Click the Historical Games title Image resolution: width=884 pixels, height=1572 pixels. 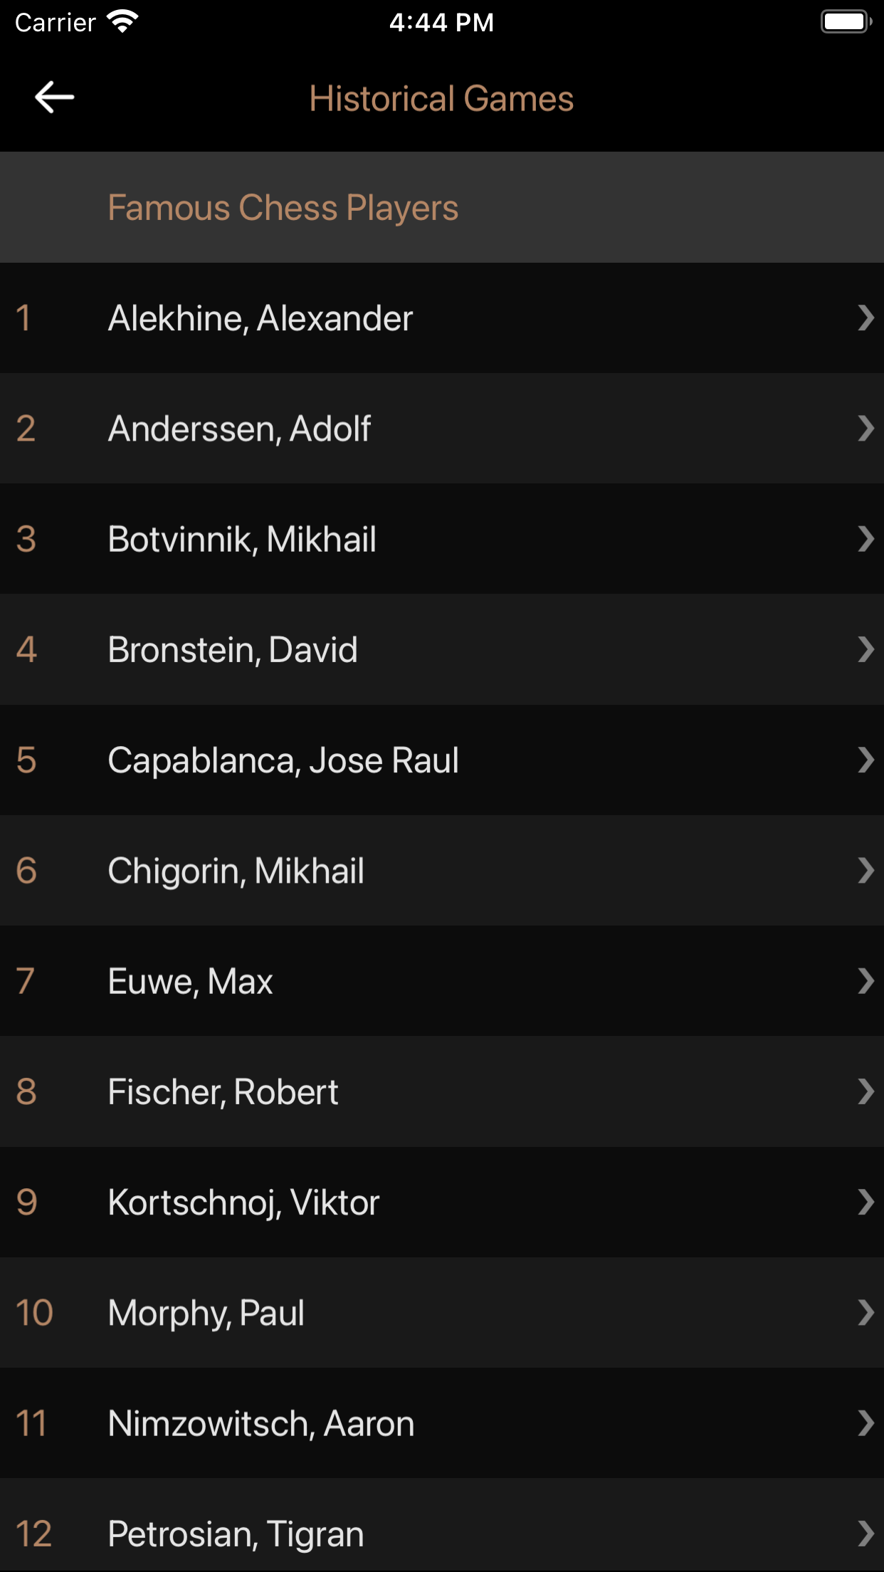(441, 98)
